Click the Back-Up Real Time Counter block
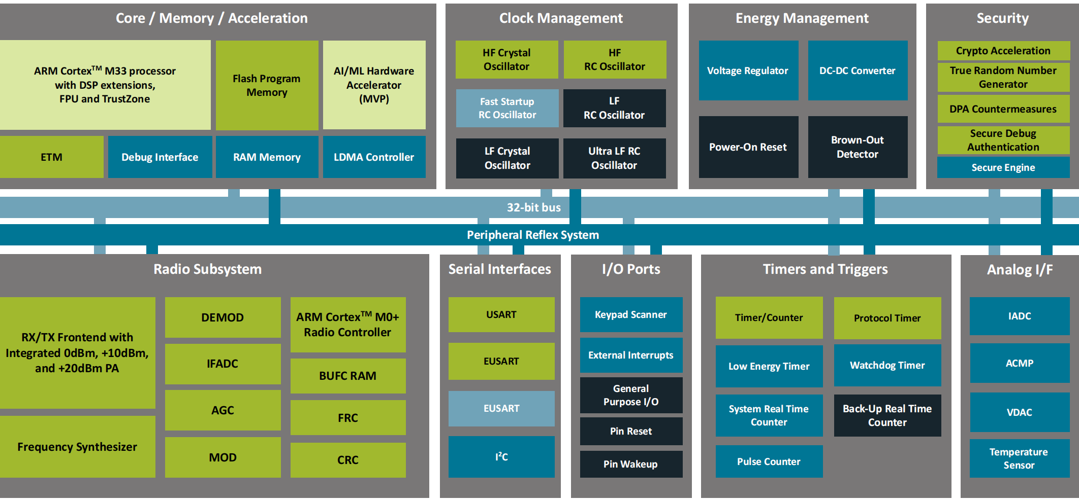Viewport: 1079px width, 501px height. tap(887, 415)
